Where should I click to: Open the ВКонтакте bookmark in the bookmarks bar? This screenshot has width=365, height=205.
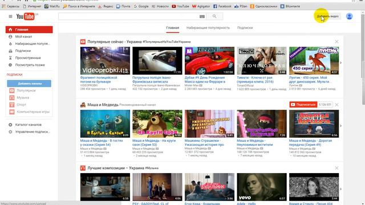(290, 6)
